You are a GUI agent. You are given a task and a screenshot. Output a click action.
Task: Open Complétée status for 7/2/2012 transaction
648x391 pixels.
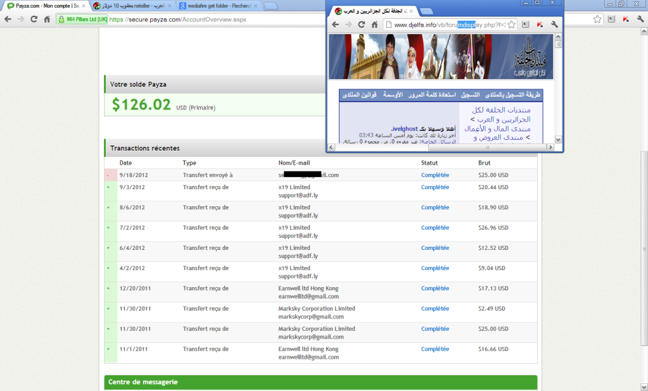click(x=435, y=228)
